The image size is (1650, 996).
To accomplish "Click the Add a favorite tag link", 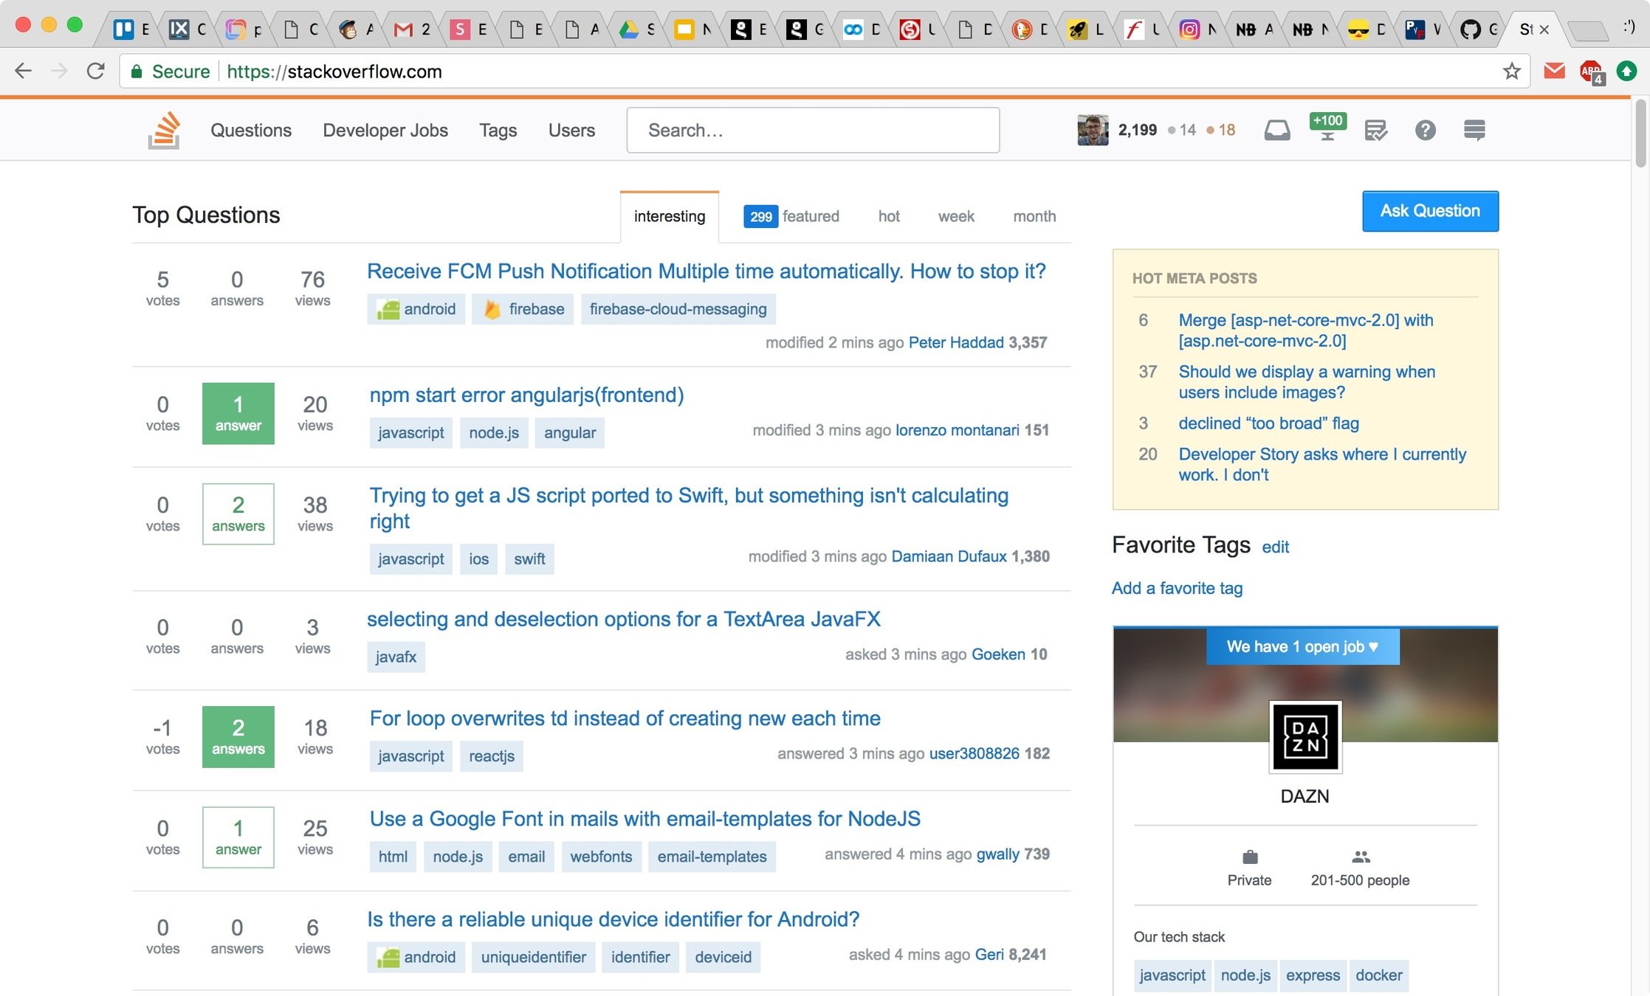I will [x=1177, y=588].
